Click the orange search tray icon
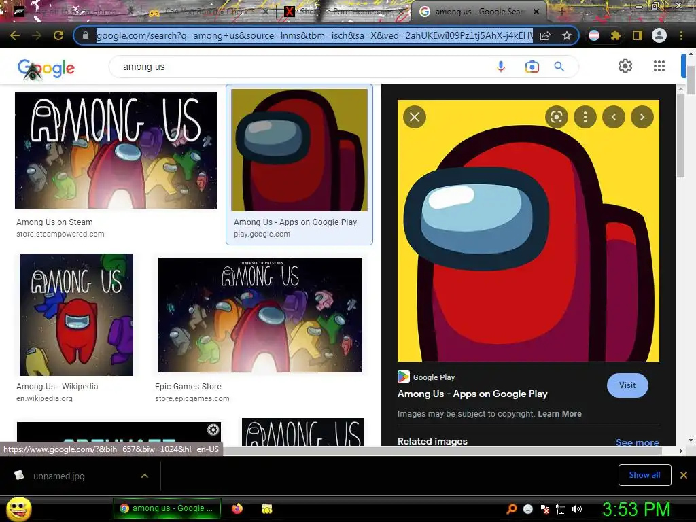The height and width of the screenshot is (522, 696). (x=512, y=508)
